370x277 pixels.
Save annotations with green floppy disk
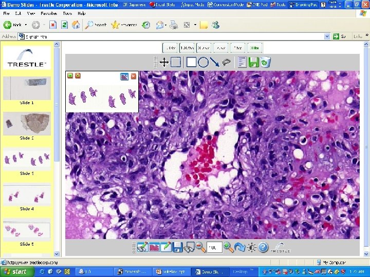click(254, 63)
